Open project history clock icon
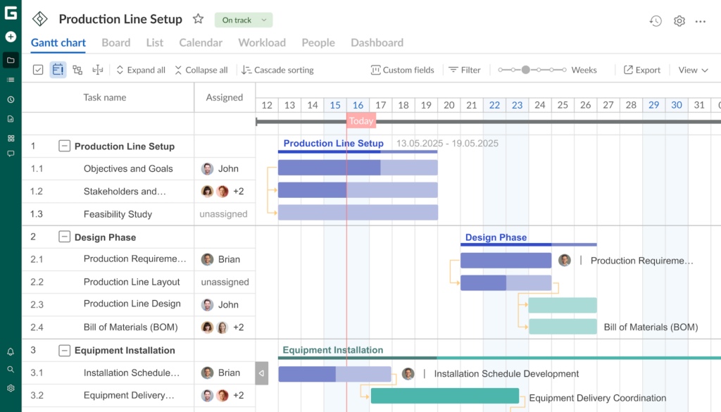This screenshot has width=721, height=412. (656, 21)
